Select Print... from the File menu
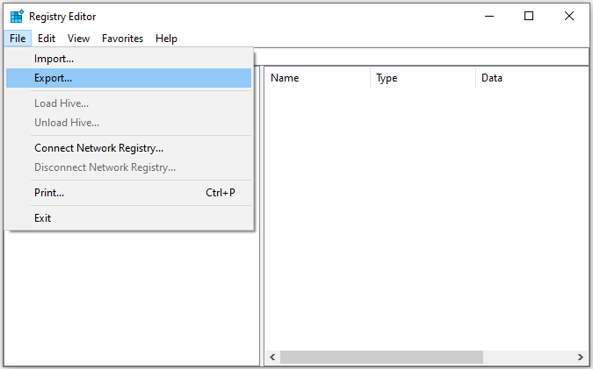593x369 pixels. pos(128,193)
